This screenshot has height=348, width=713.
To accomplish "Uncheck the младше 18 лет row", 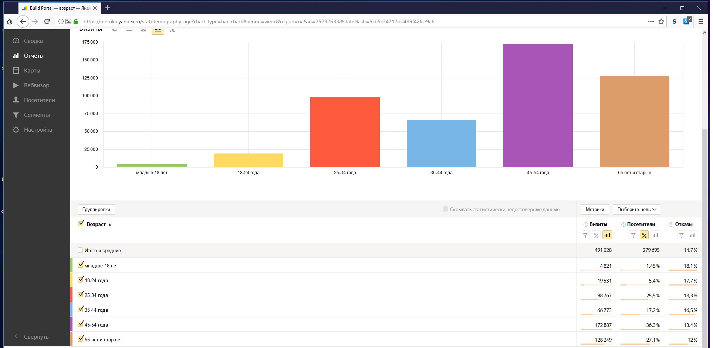I will coord(81,265).
